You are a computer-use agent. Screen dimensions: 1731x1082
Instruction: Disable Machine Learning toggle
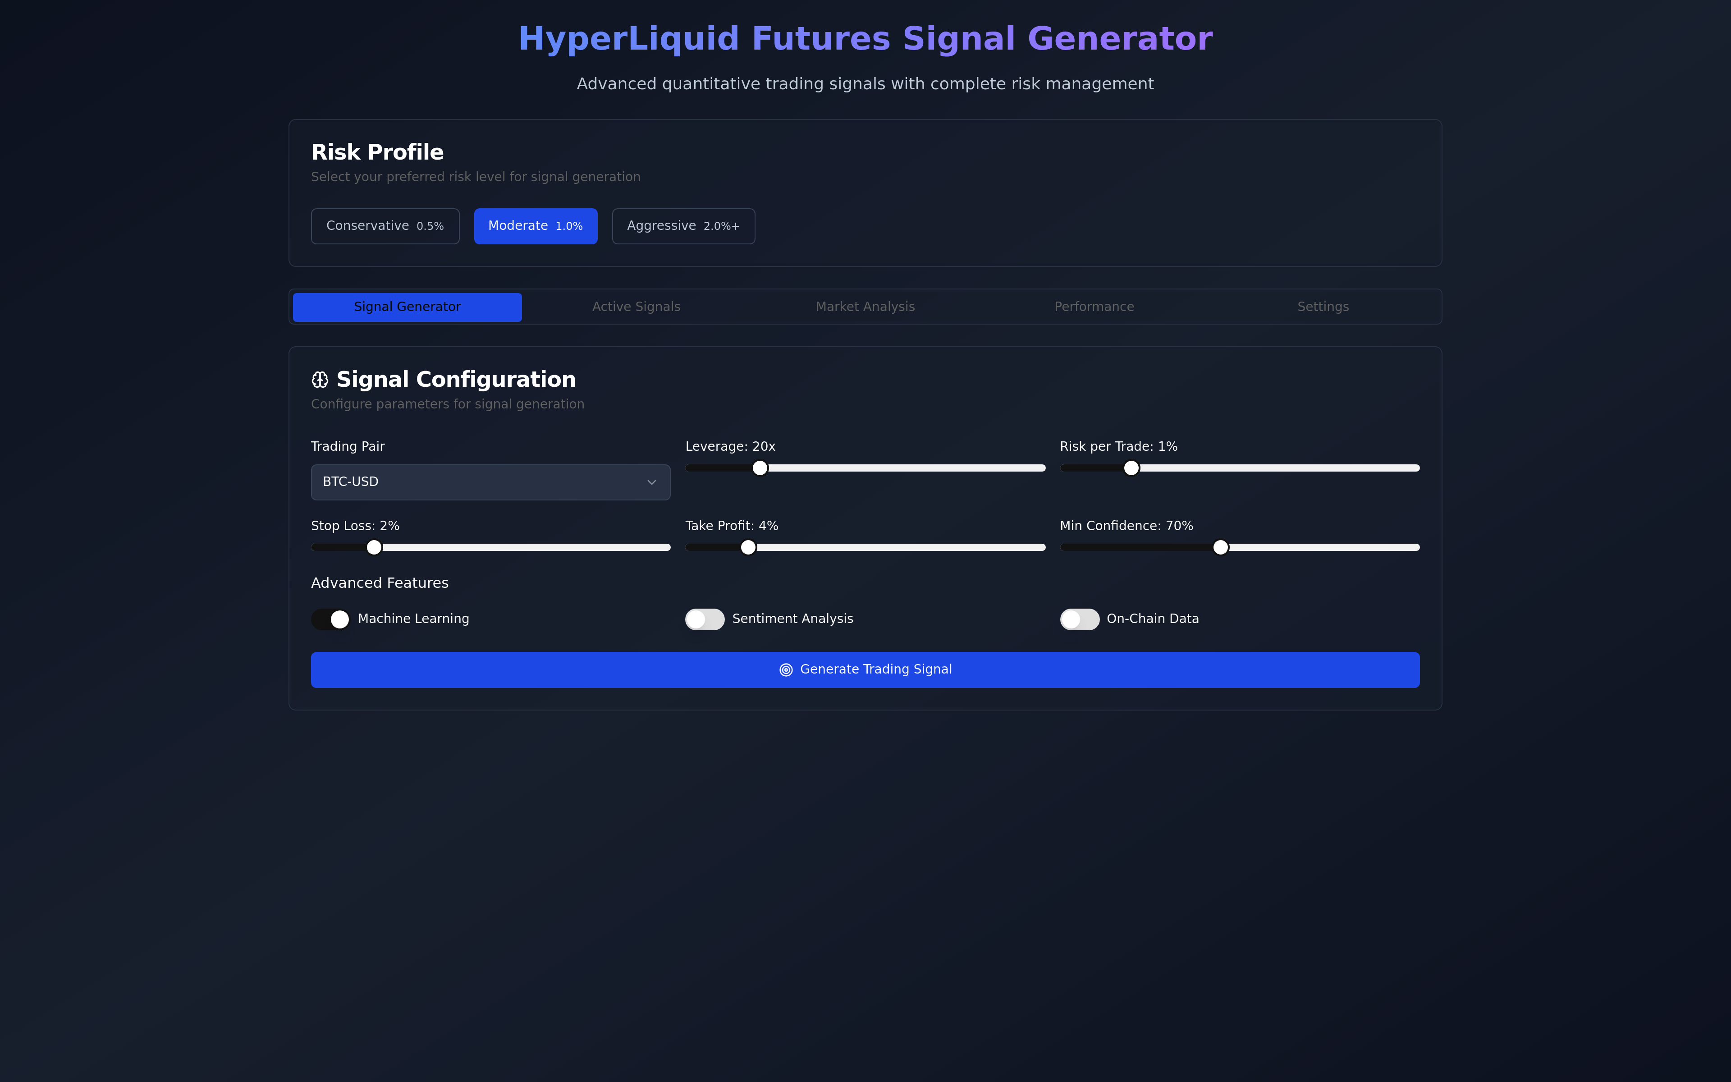pyautogui.click(x=330, y=619)
